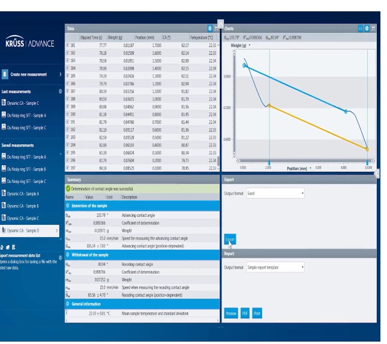387x344 pixels.
Task: Open the Simple report template dropdown
Action: pos(275,267)
